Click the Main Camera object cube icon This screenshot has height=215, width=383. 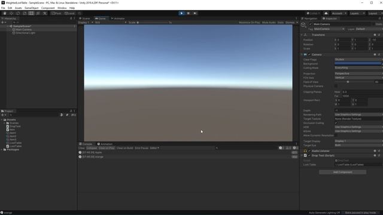click(303, 24)
